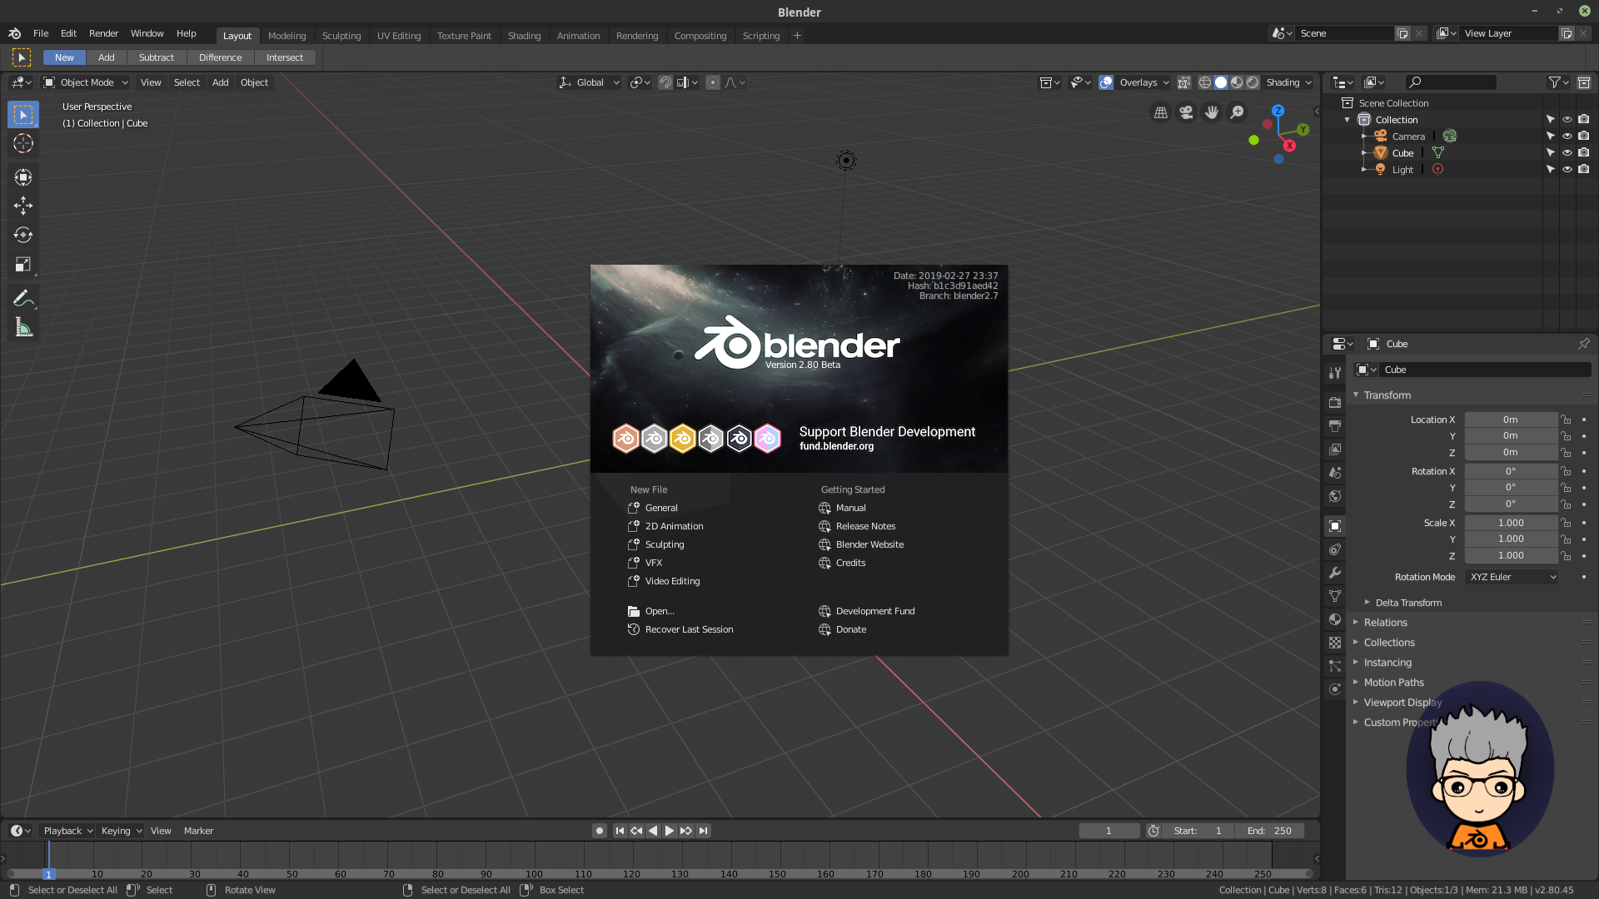Open the Rotation Mode XYZ Euler dropdown
Image resolution: width=1599 pixels, height=899 pixels.
pos(1512,577)
